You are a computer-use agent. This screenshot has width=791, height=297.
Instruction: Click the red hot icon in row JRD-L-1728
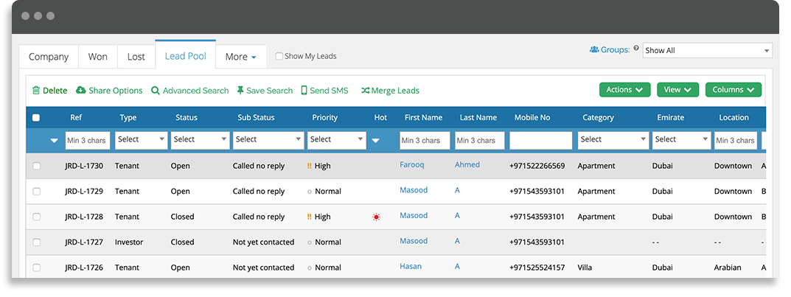coord(376,217)
